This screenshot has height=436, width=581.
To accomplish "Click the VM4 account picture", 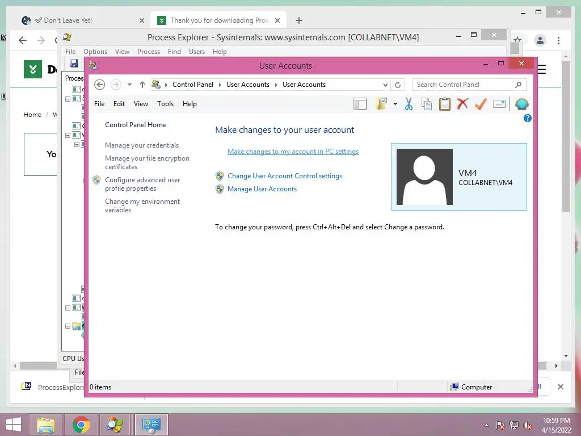I will tap(424, 177).
